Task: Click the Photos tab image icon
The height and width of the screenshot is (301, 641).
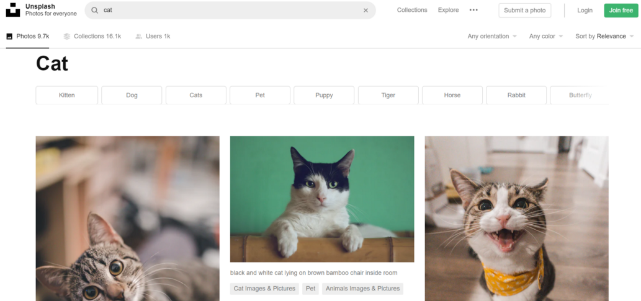Action: (x=9, y=37)
